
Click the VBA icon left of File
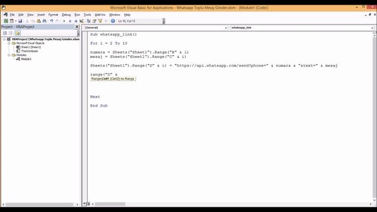point(5,15)
